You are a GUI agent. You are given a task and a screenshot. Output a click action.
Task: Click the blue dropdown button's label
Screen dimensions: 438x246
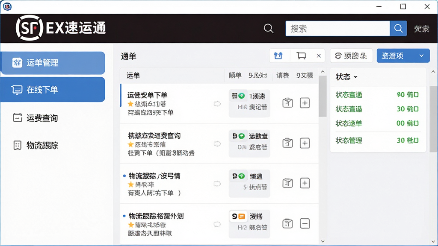tap(393, 56)
